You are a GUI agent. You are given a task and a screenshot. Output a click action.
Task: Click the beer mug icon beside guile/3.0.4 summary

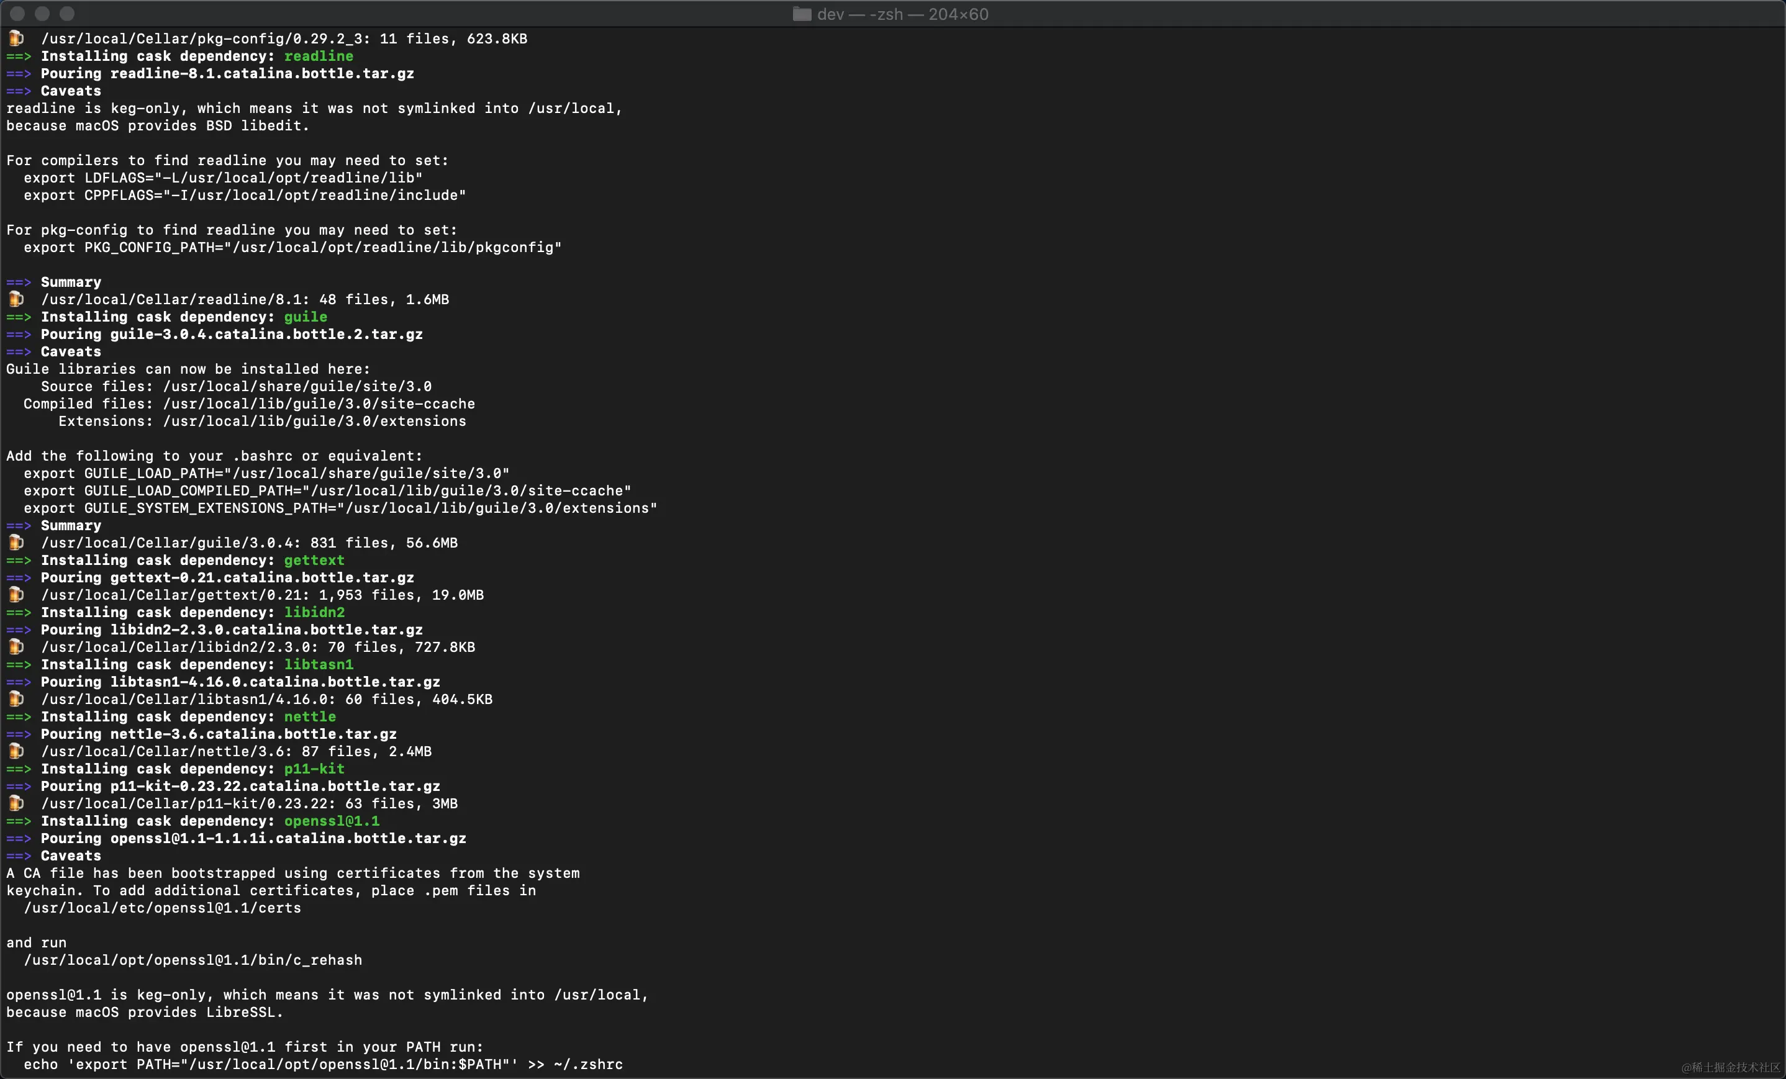pyautogui.click(x=16, y=543)
